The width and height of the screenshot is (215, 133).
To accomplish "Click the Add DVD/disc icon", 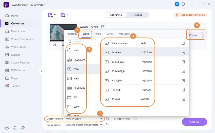I will click(x=63, y=15).
